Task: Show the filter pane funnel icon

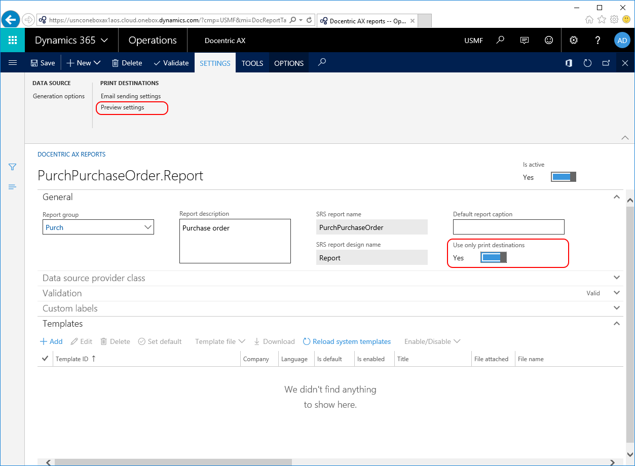Action: (13, 167)
